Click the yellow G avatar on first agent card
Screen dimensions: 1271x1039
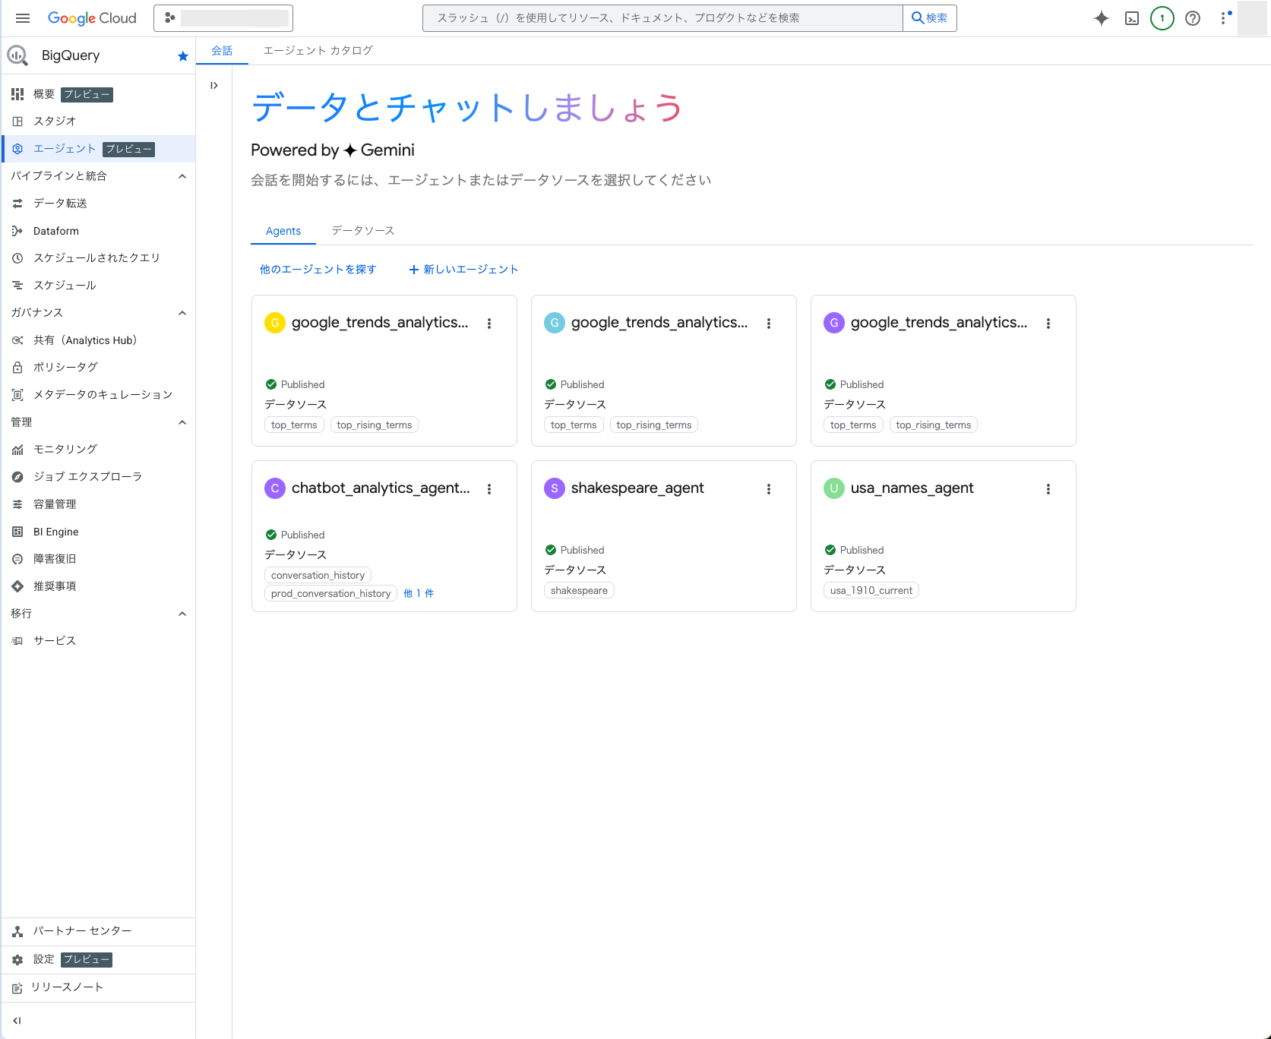coord(274,323)
